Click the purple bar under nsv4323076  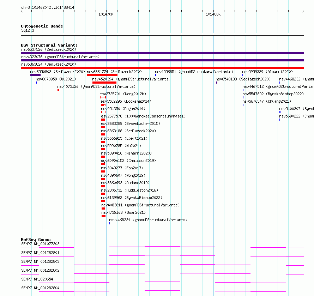pyautogui.click(x=162, y=60)
